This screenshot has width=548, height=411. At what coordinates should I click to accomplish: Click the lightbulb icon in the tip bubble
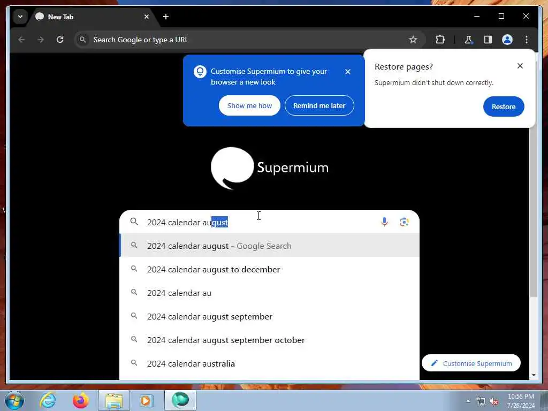pos(200,72)
